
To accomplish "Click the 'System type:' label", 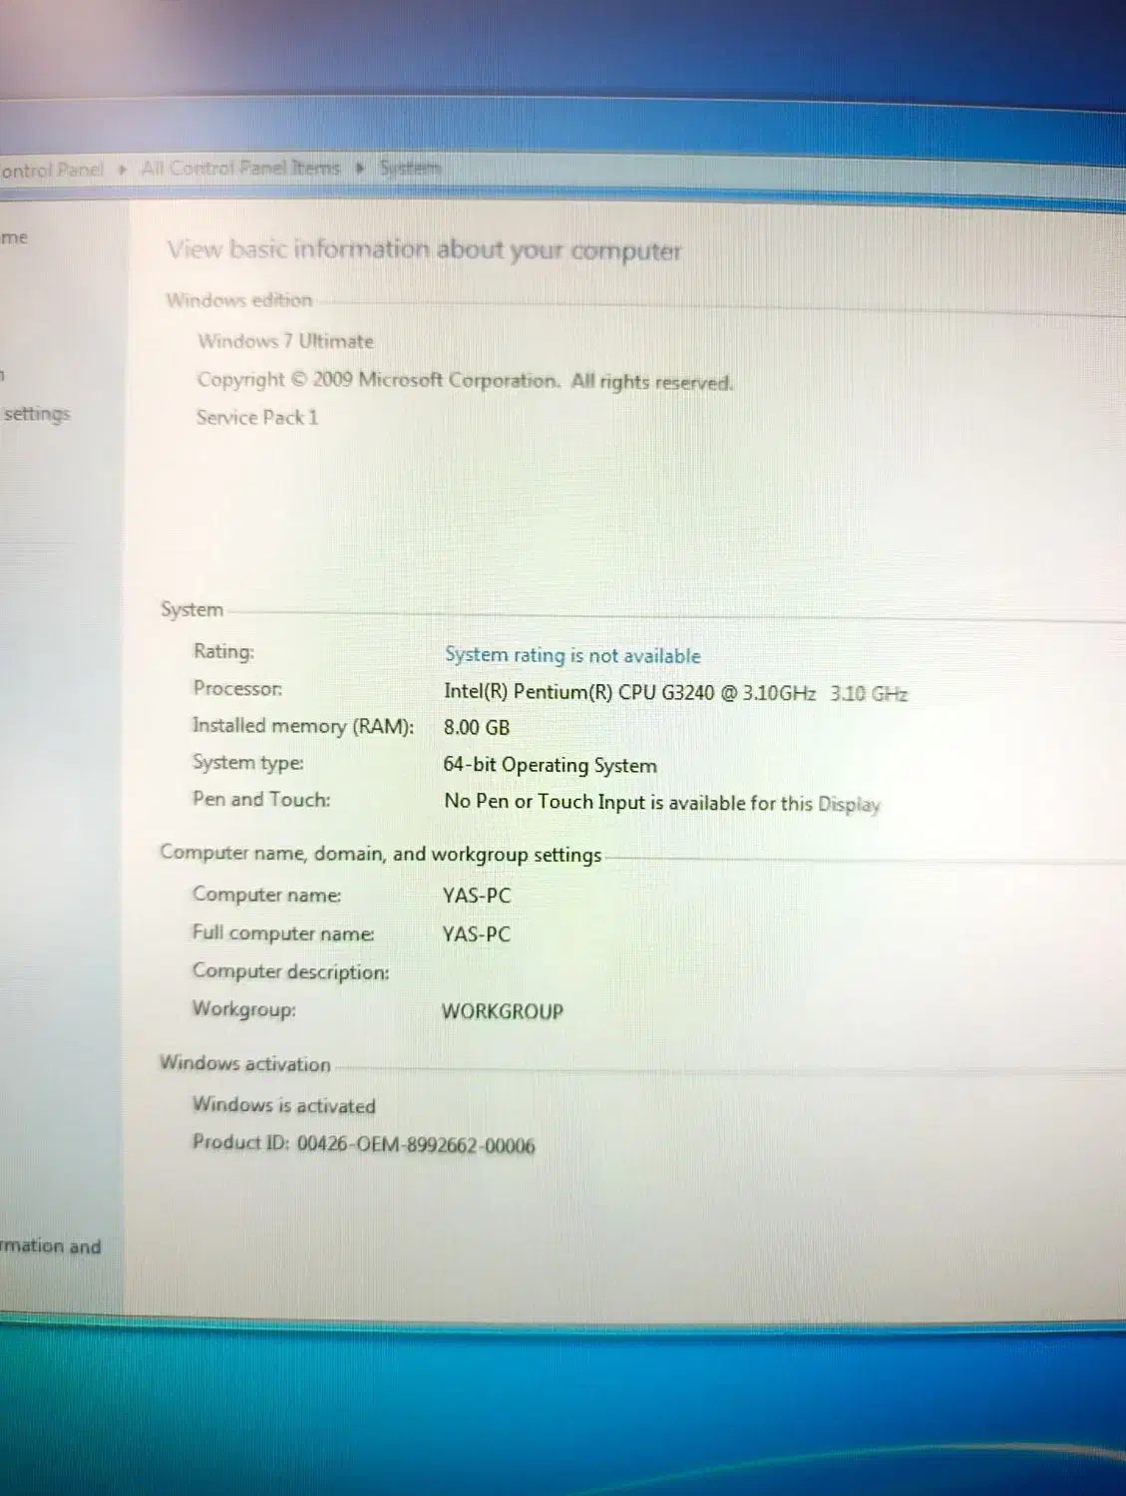I will coord(248,763).
